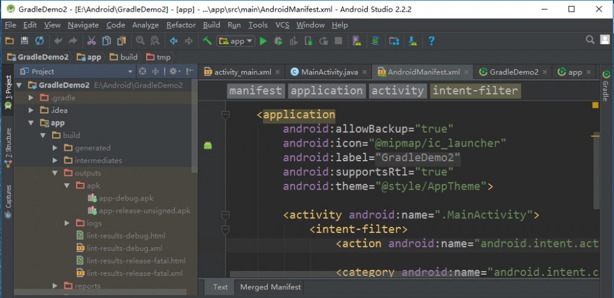Image resolution: width=614 pixels, height=298 pixels.
Task: Click the Replace icon in toolbar
Action: [155, 40]
